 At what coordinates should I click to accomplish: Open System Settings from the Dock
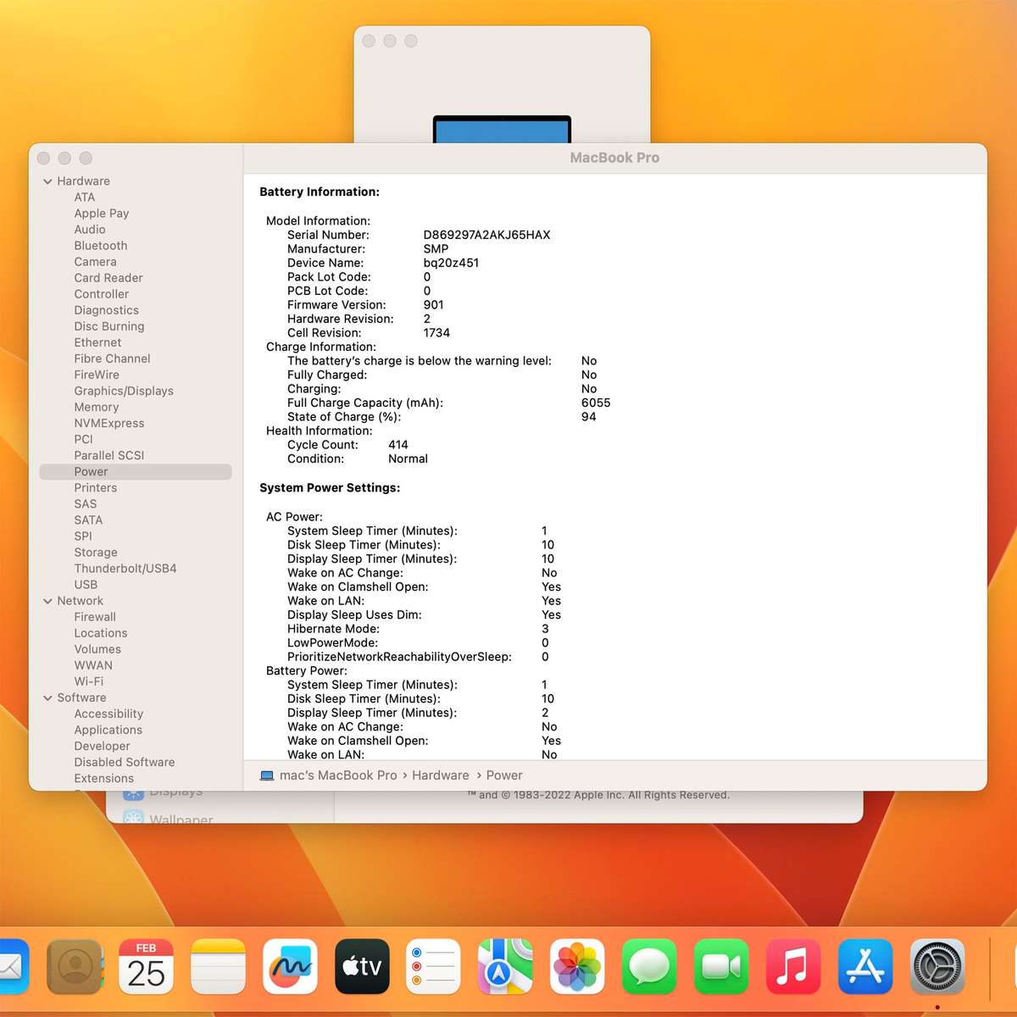[x=936, y=966]
